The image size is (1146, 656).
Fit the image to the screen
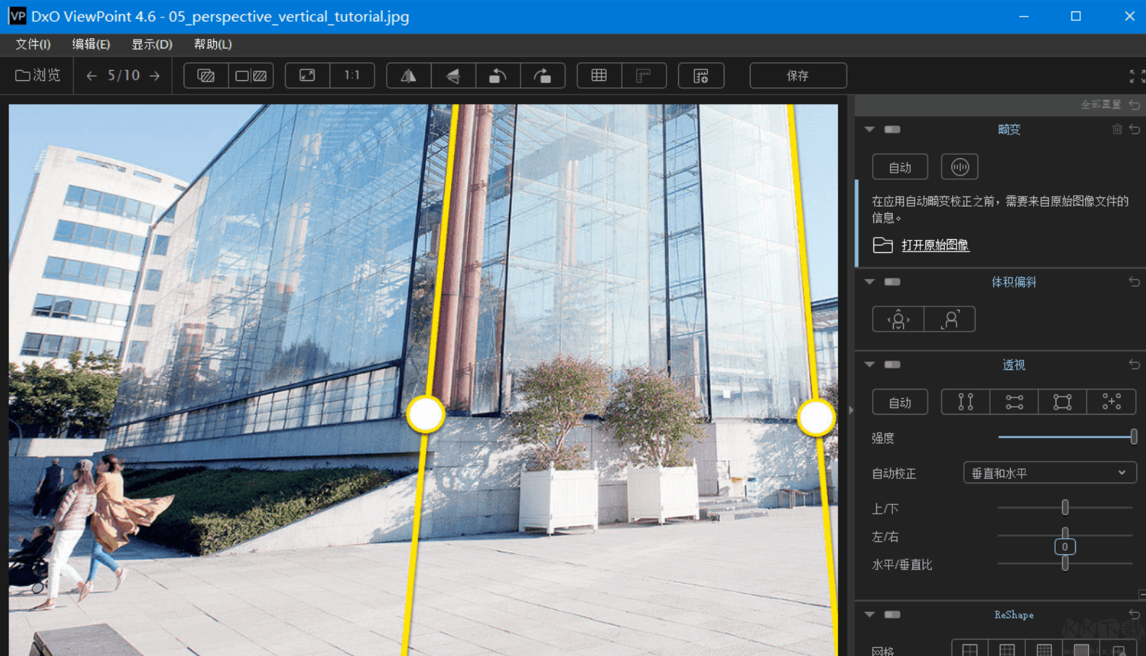pyautogui.click(x=307, y=76)
